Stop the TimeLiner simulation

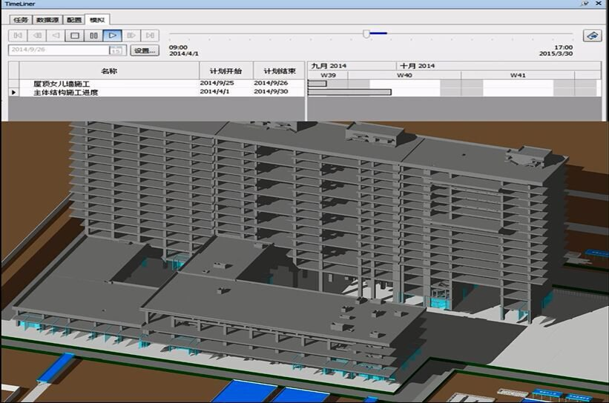(x=75, y=36)
